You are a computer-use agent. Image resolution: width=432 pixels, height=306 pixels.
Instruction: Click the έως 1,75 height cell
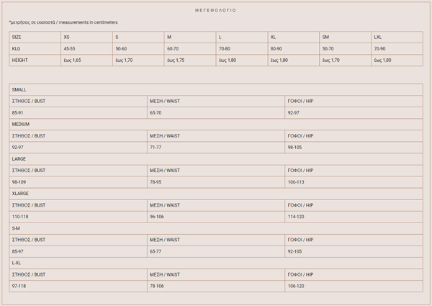[x=176, y=60]
